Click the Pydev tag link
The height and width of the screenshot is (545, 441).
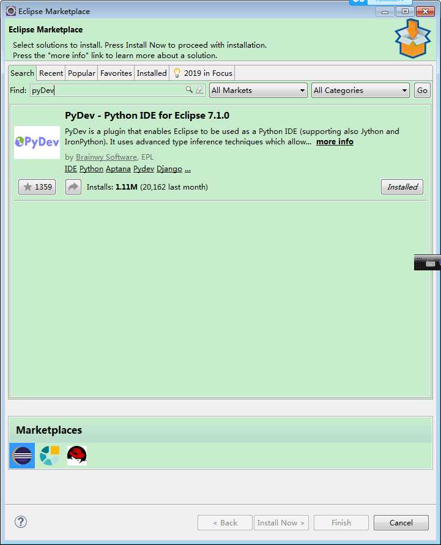point(144,169)
